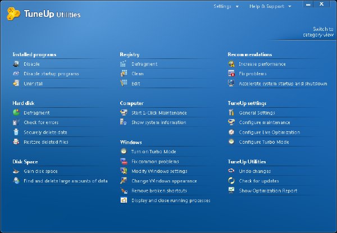Click the Registry Clean icon
This screenshot has width=337, height=233.
coord(124,74)
